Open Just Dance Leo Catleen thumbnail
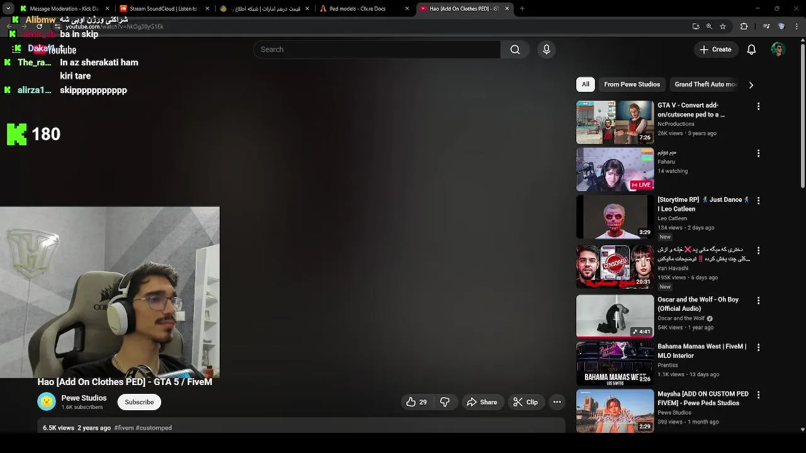 click(615, 217)
